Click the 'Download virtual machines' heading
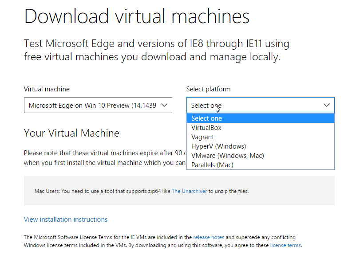The width and height of the screenshot is (352, 263). (x=137, y=16)
